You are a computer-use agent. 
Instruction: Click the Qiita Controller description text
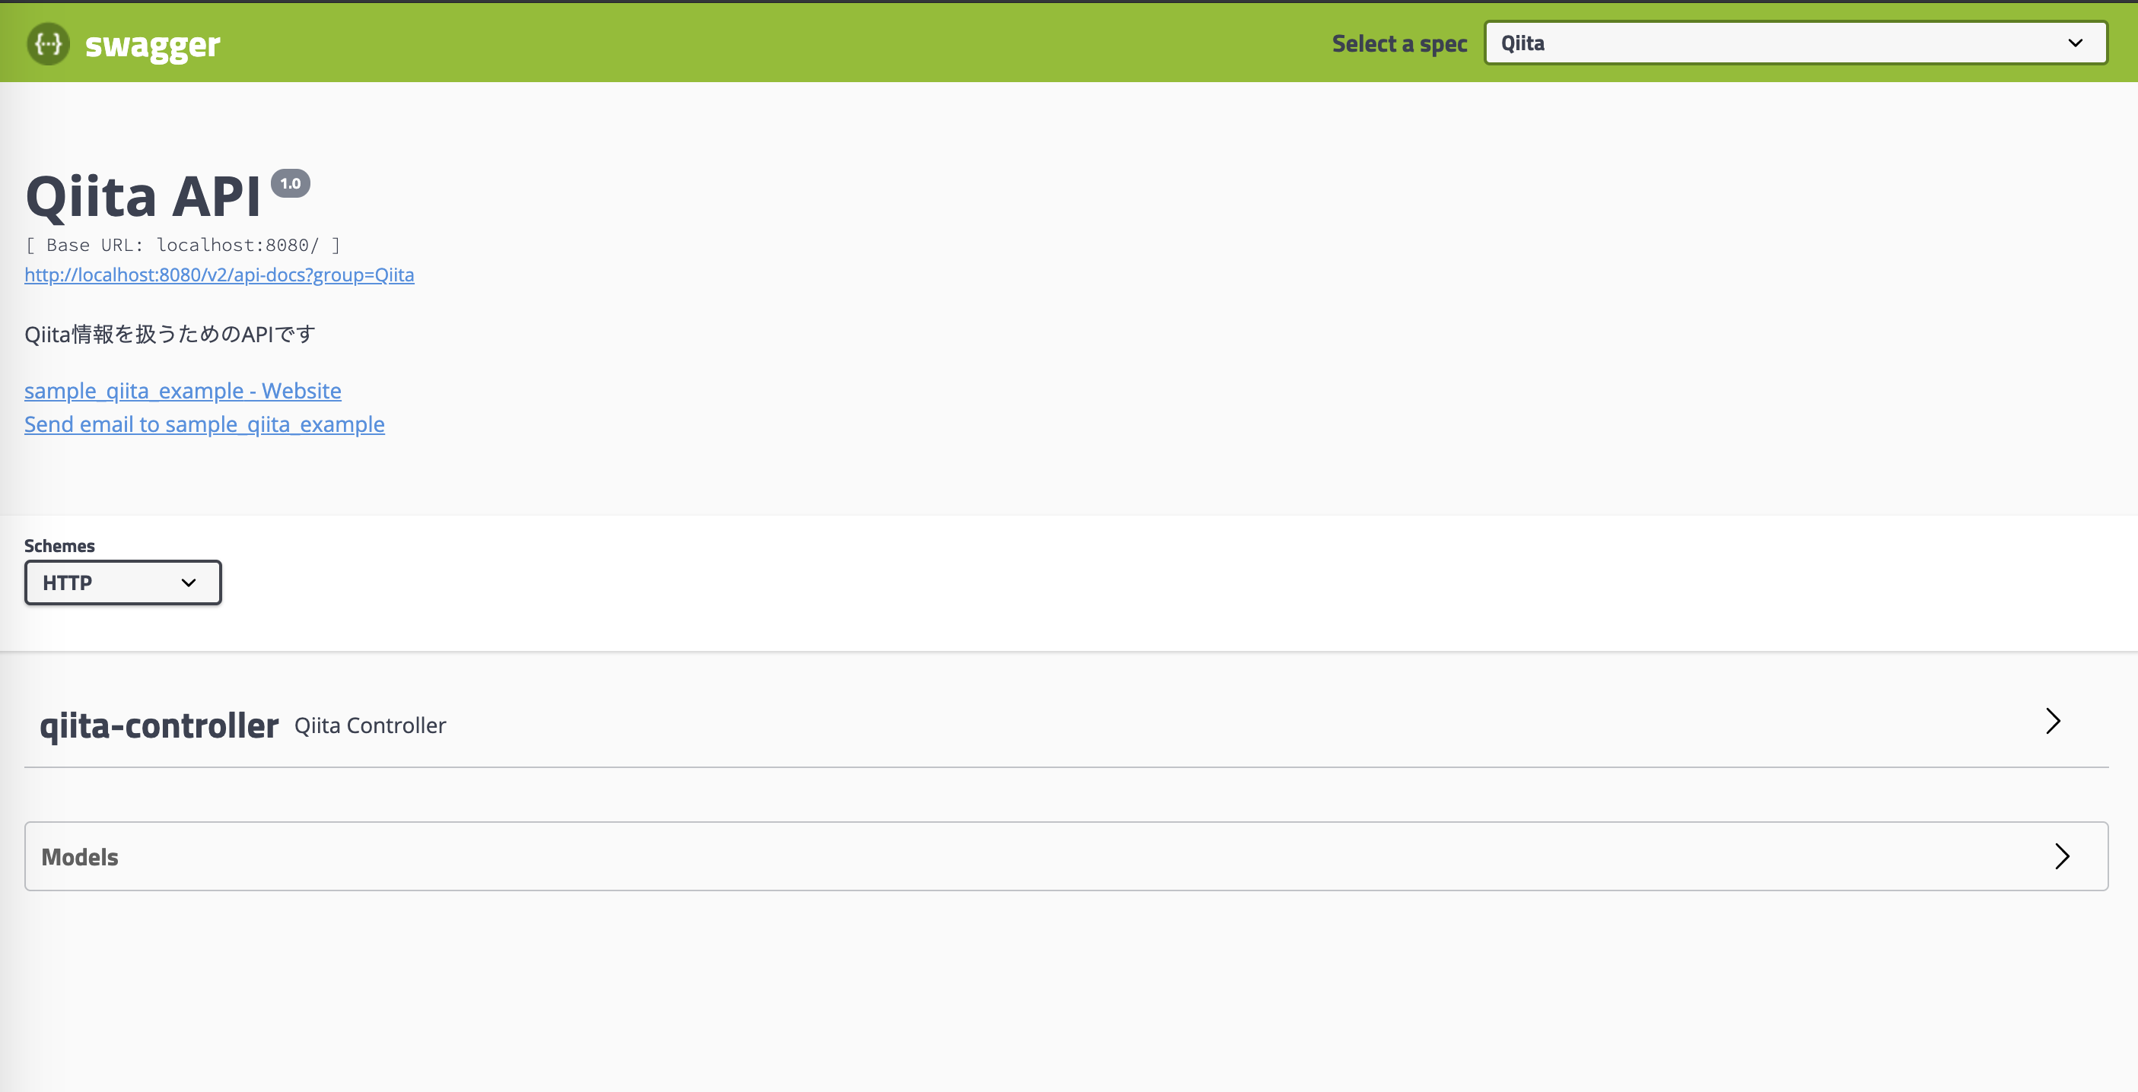pos(371,725)
